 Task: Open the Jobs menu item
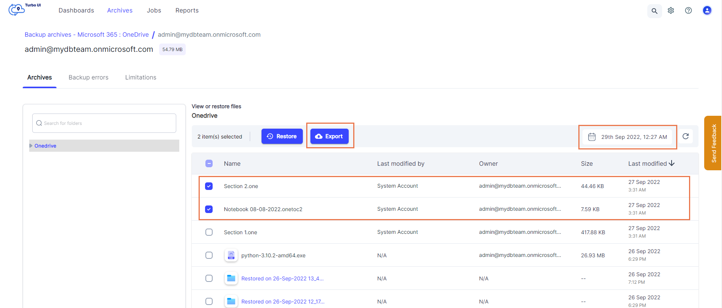pos(154,11)
